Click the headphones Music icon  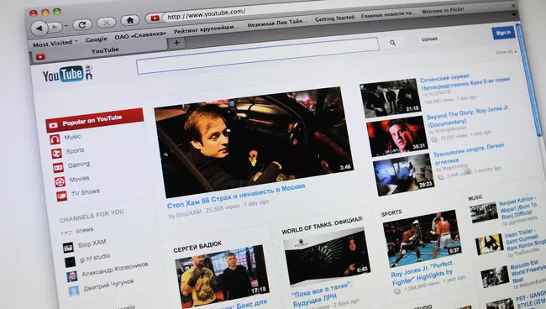[x=55, y=140]
